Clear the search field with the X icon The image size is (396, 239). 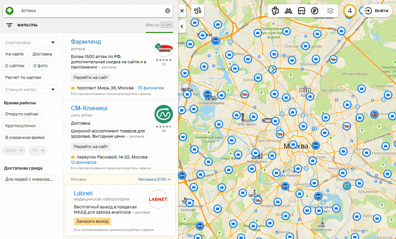[168, 11]
